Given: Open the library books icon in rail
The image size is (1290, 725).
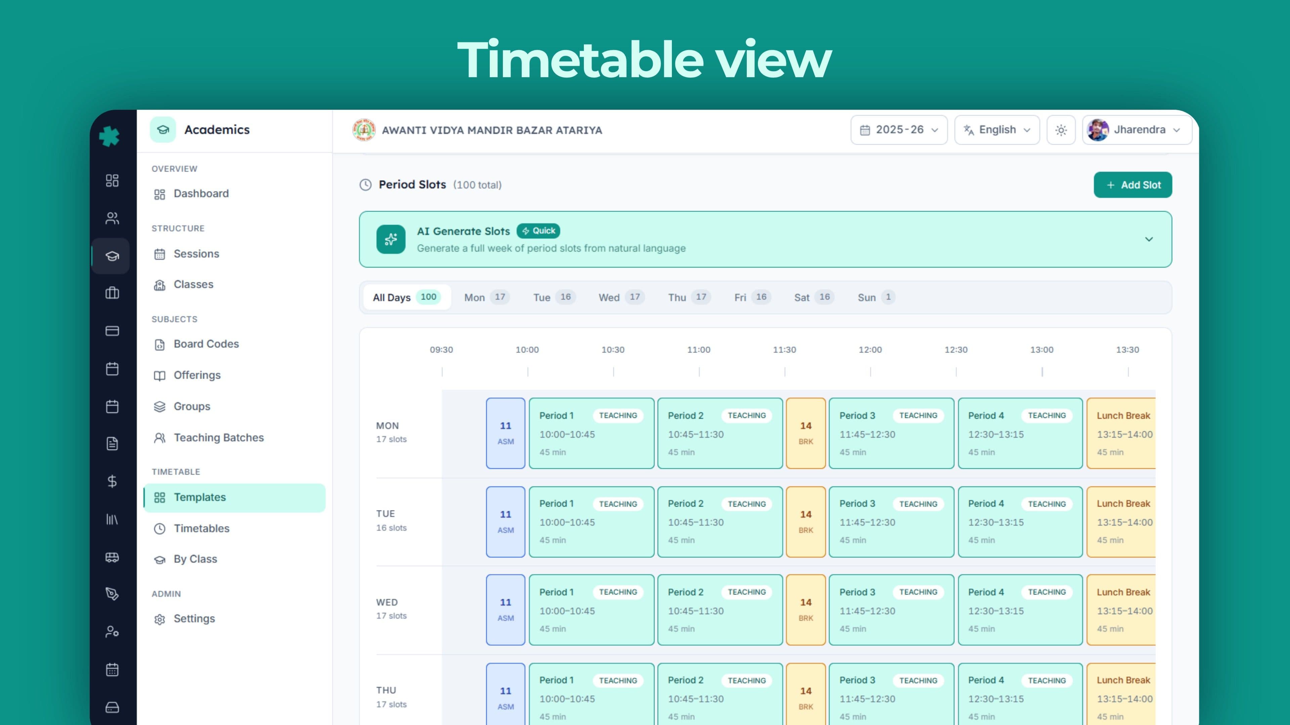Looking at the screenshot, I should tap(112, 519).
